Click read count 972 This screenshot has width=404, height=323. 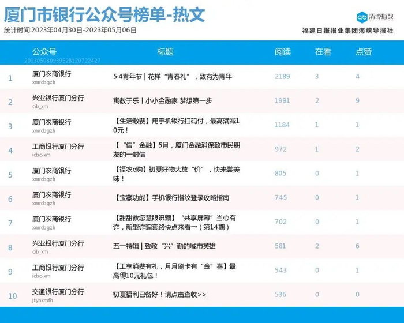point(280,149)
